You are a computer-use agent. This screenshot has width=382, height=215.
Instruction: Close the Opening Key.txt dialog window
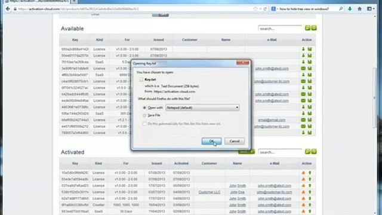click(243, 63)
